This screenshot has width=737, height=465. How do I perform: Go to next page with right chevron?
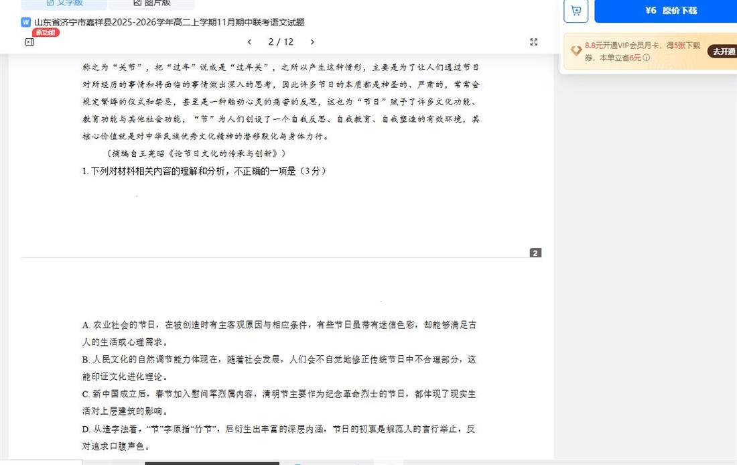click(x=312, y=42)
